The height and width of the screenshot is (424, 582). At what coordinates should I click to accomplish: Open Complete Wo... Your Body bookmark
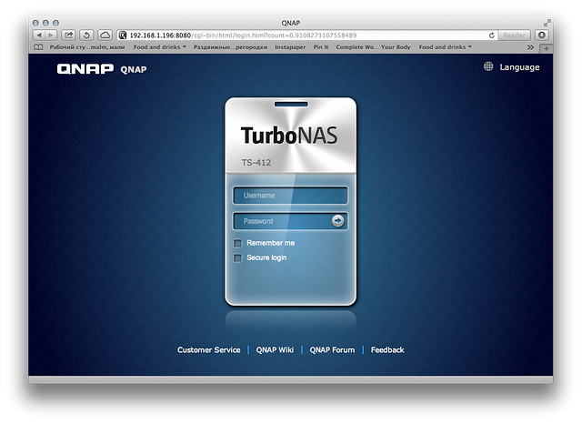pyautogui.click(x=373, y=47)
